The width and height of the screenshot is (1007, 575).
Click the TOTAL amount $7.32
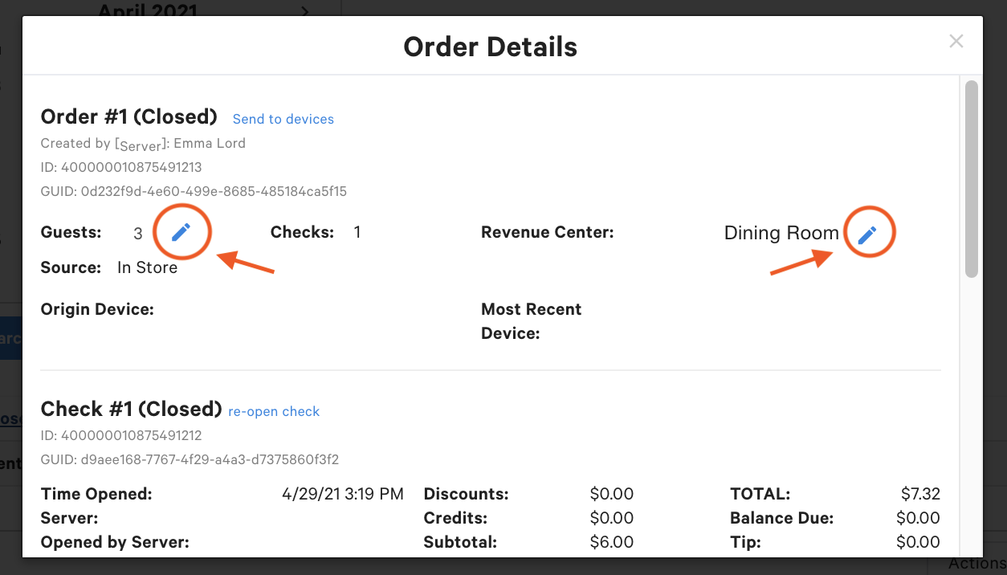point(920,494)
